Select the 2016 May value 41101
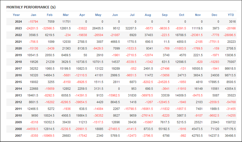This screenshot has width=242, height=142. (x=99, y=75)
